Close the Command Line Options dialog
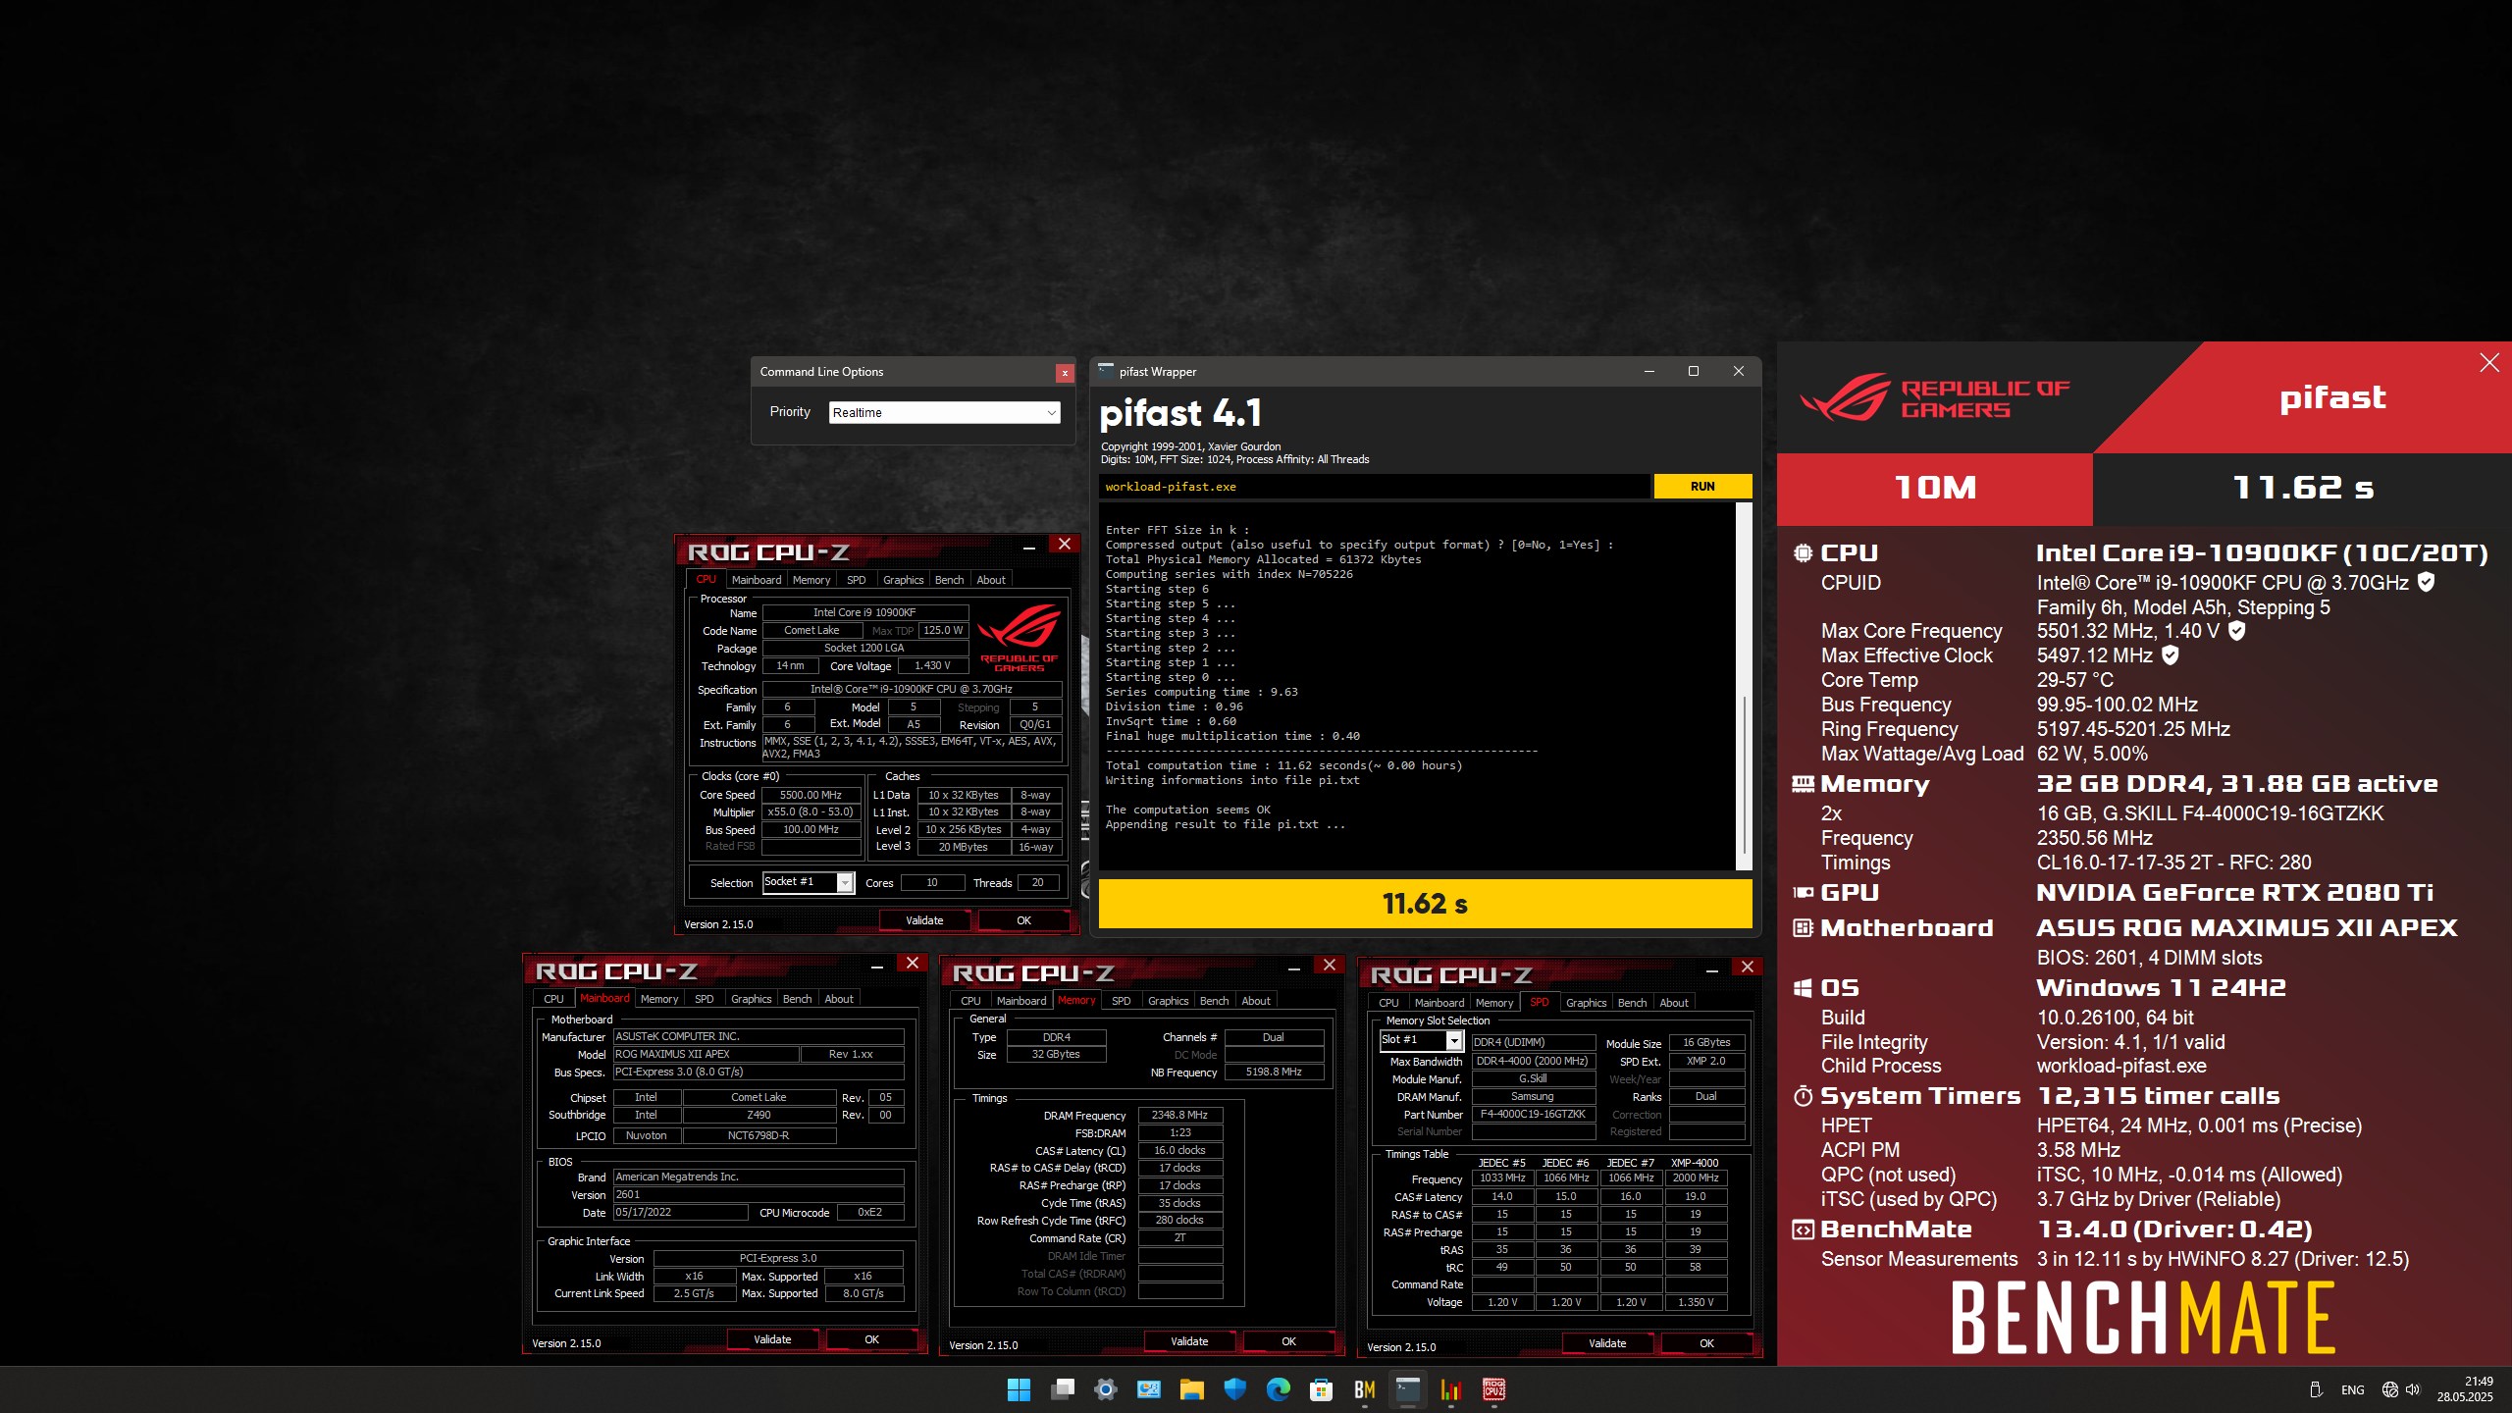2512x1413 pixels. coord(1065,373)
